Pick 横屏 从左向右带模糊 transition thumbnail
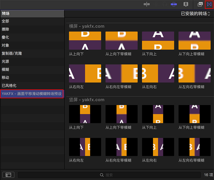 [195, 73]
